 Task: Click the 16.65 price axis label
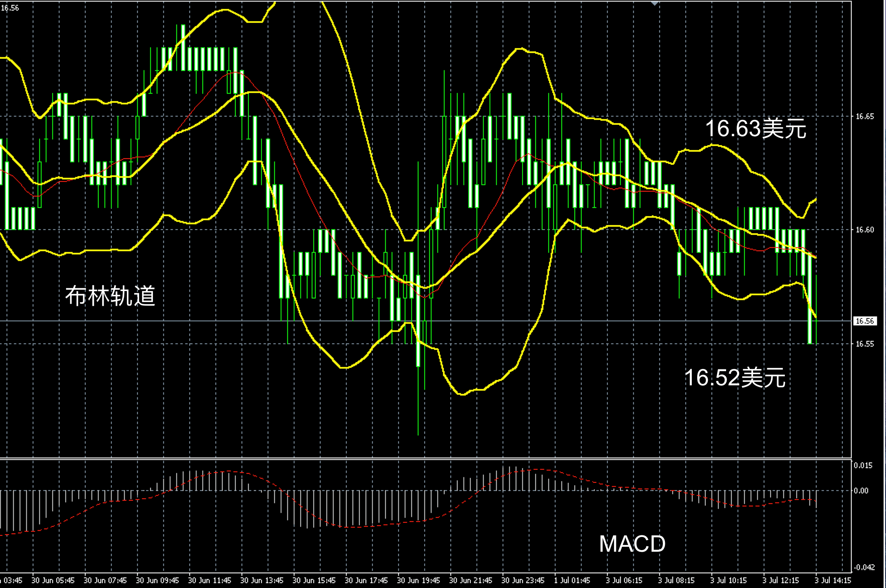click(865, 117)
